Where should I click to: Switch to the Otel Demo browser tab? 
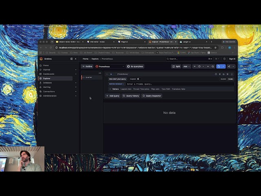[x=101, y=42]
